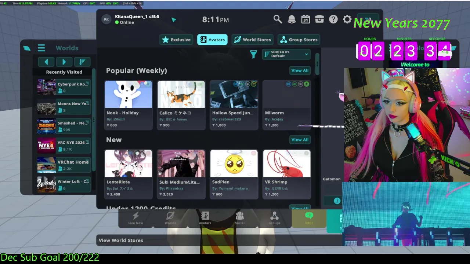Open the Worlds panel hamburger menu
This screenshot has width=470, height=264.
[41, 48]
